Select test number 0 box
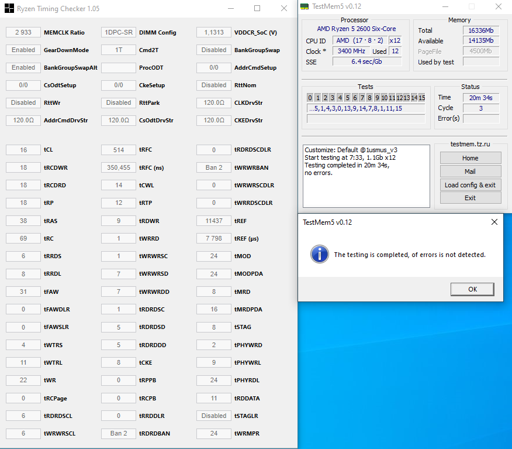This screenshot has width=512, height=449. [x=310, y=97]
